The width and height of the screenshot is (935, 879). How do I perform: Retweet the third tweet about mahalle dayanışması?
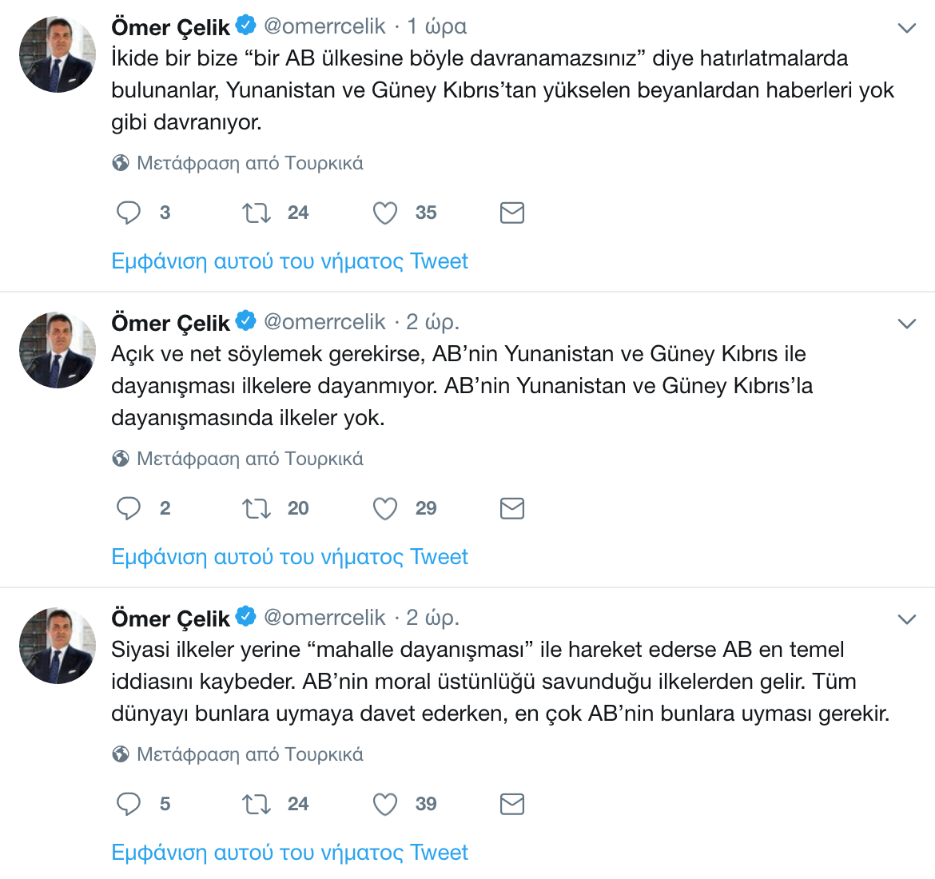(257, 805)
